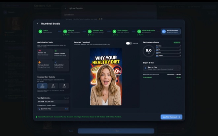Click the Reduce Clutter icon

(x=55, y=62)
